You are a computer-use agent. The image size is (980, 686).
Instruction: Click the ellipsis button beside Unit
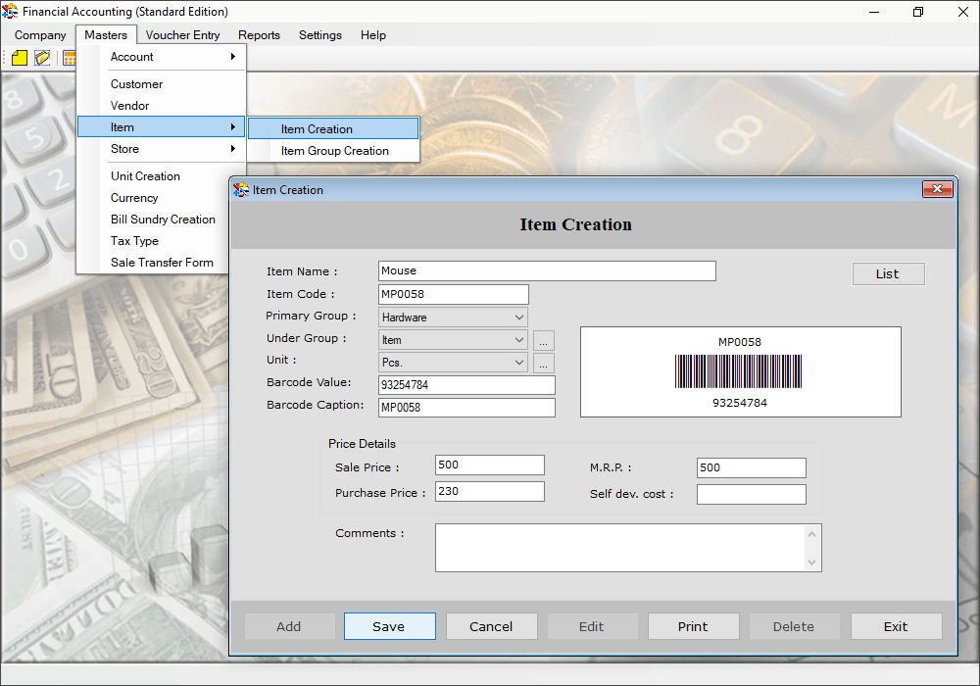(544, 363)
